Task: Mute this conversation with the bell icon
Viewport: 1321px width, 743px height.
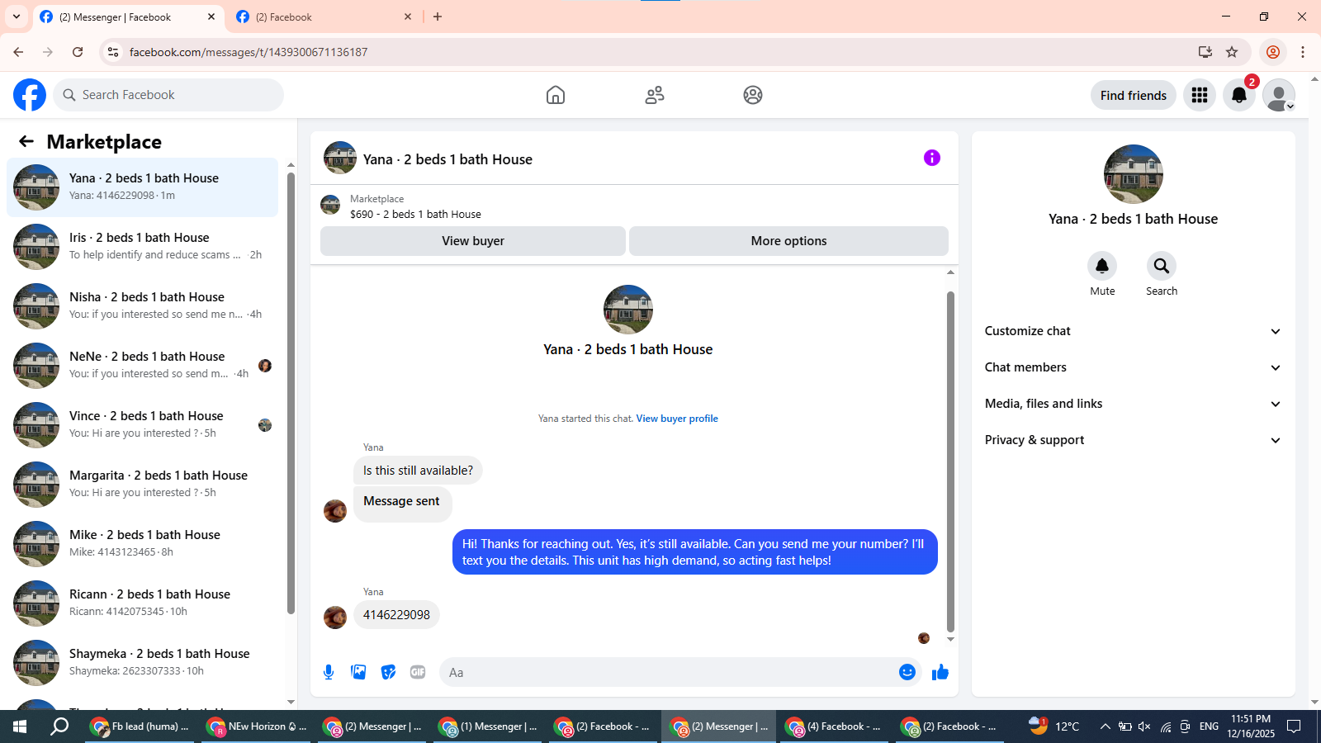Action: pyautogui.click(x=1102, y=266)
